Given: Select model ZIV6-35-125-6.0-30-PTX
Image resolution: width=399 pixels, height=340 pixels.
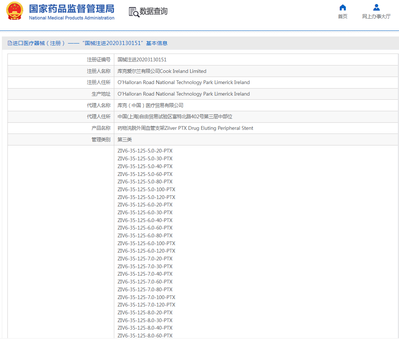Looking at the screenshot, I should pos(145,212).
